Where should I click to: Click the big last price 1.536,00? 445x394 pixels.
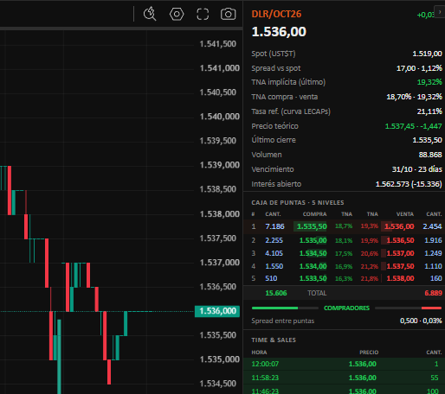click(x=279, y=32)
